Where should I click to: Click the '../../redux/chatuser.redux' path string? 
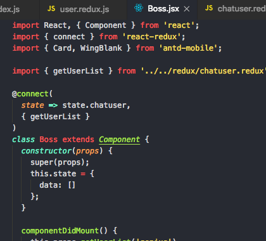(203, 71)
